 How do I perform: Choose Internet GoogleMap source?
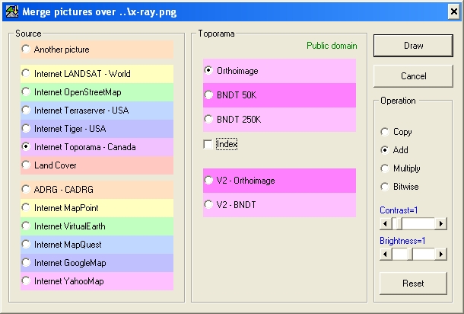point(97,263)
